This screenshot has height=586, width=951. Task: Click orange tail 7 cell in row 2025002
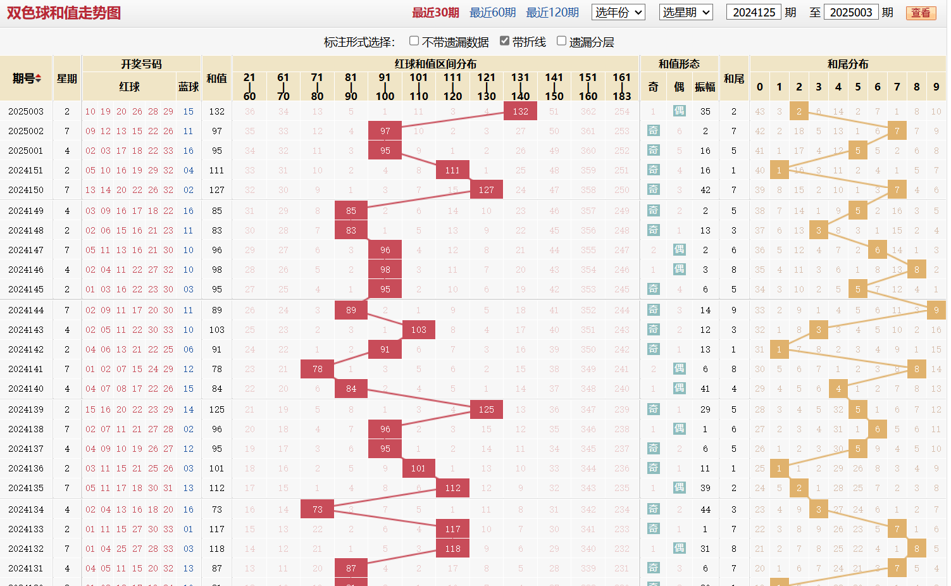tap(897, 131)
